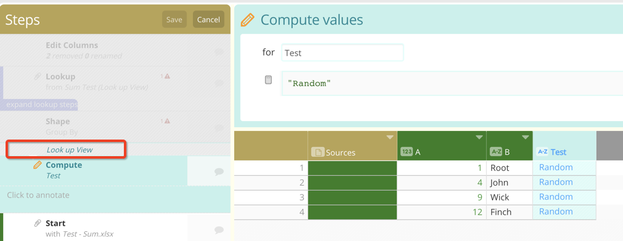Viewport: 623px width, 241px height.
Task: Click the 'for' column name field containing Test
Action: 343,53
